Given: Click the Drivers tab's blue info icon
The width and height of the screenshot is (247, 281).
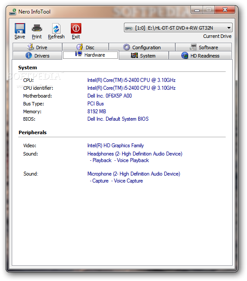Looking at the screenshot, I should point(29,55).
